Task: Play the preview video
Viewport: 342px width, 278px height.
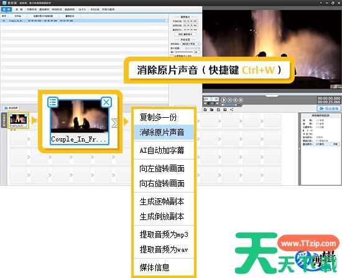Action: click(x=224, y=100)
